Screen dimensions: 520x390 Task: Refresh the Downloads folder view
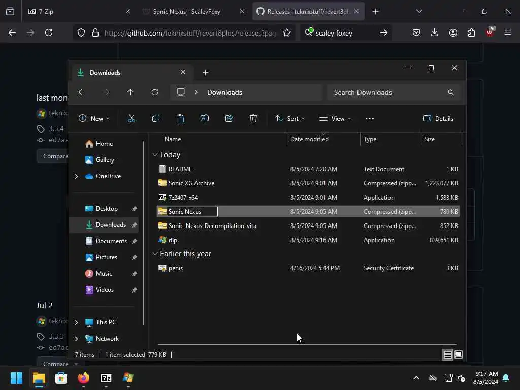[x=155, y=92]
